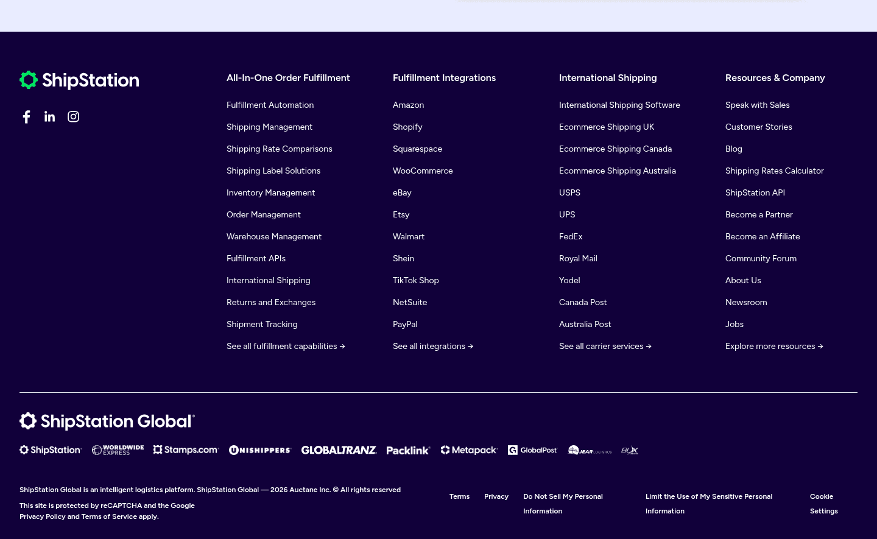Click Limit the Use of My Sensitive Personal Information
The image size is (877, 539).
click(x=709, y=504)
